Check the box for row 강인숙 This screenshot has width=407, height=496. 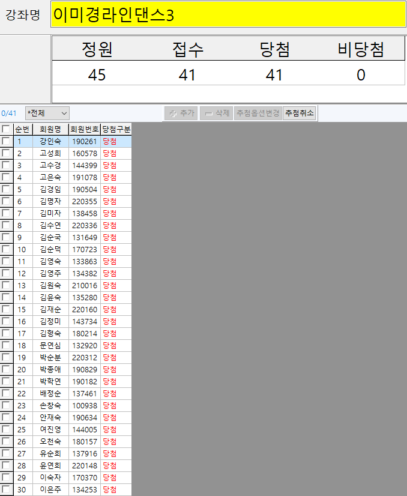[5, 141]
